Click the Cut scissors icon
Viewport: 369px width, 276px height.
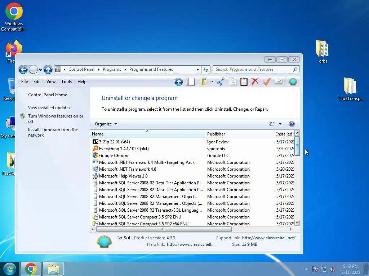click(x=221, y=82)
